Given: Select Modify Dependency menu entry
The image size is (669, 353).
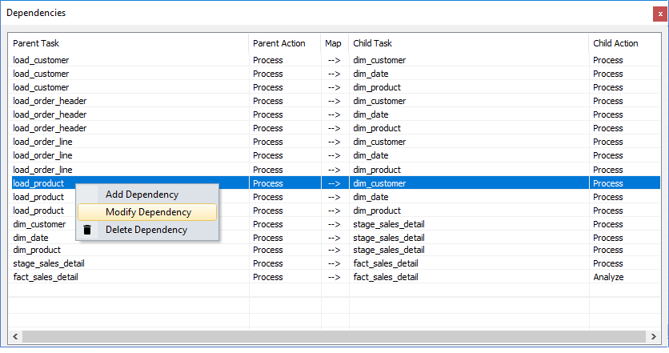Looking at the screenshot, I should 148,212.
